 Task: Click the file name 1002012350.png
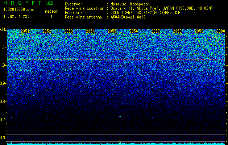pos(18,10)
